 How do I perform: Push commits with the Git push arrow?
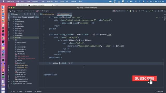(153, 11)
